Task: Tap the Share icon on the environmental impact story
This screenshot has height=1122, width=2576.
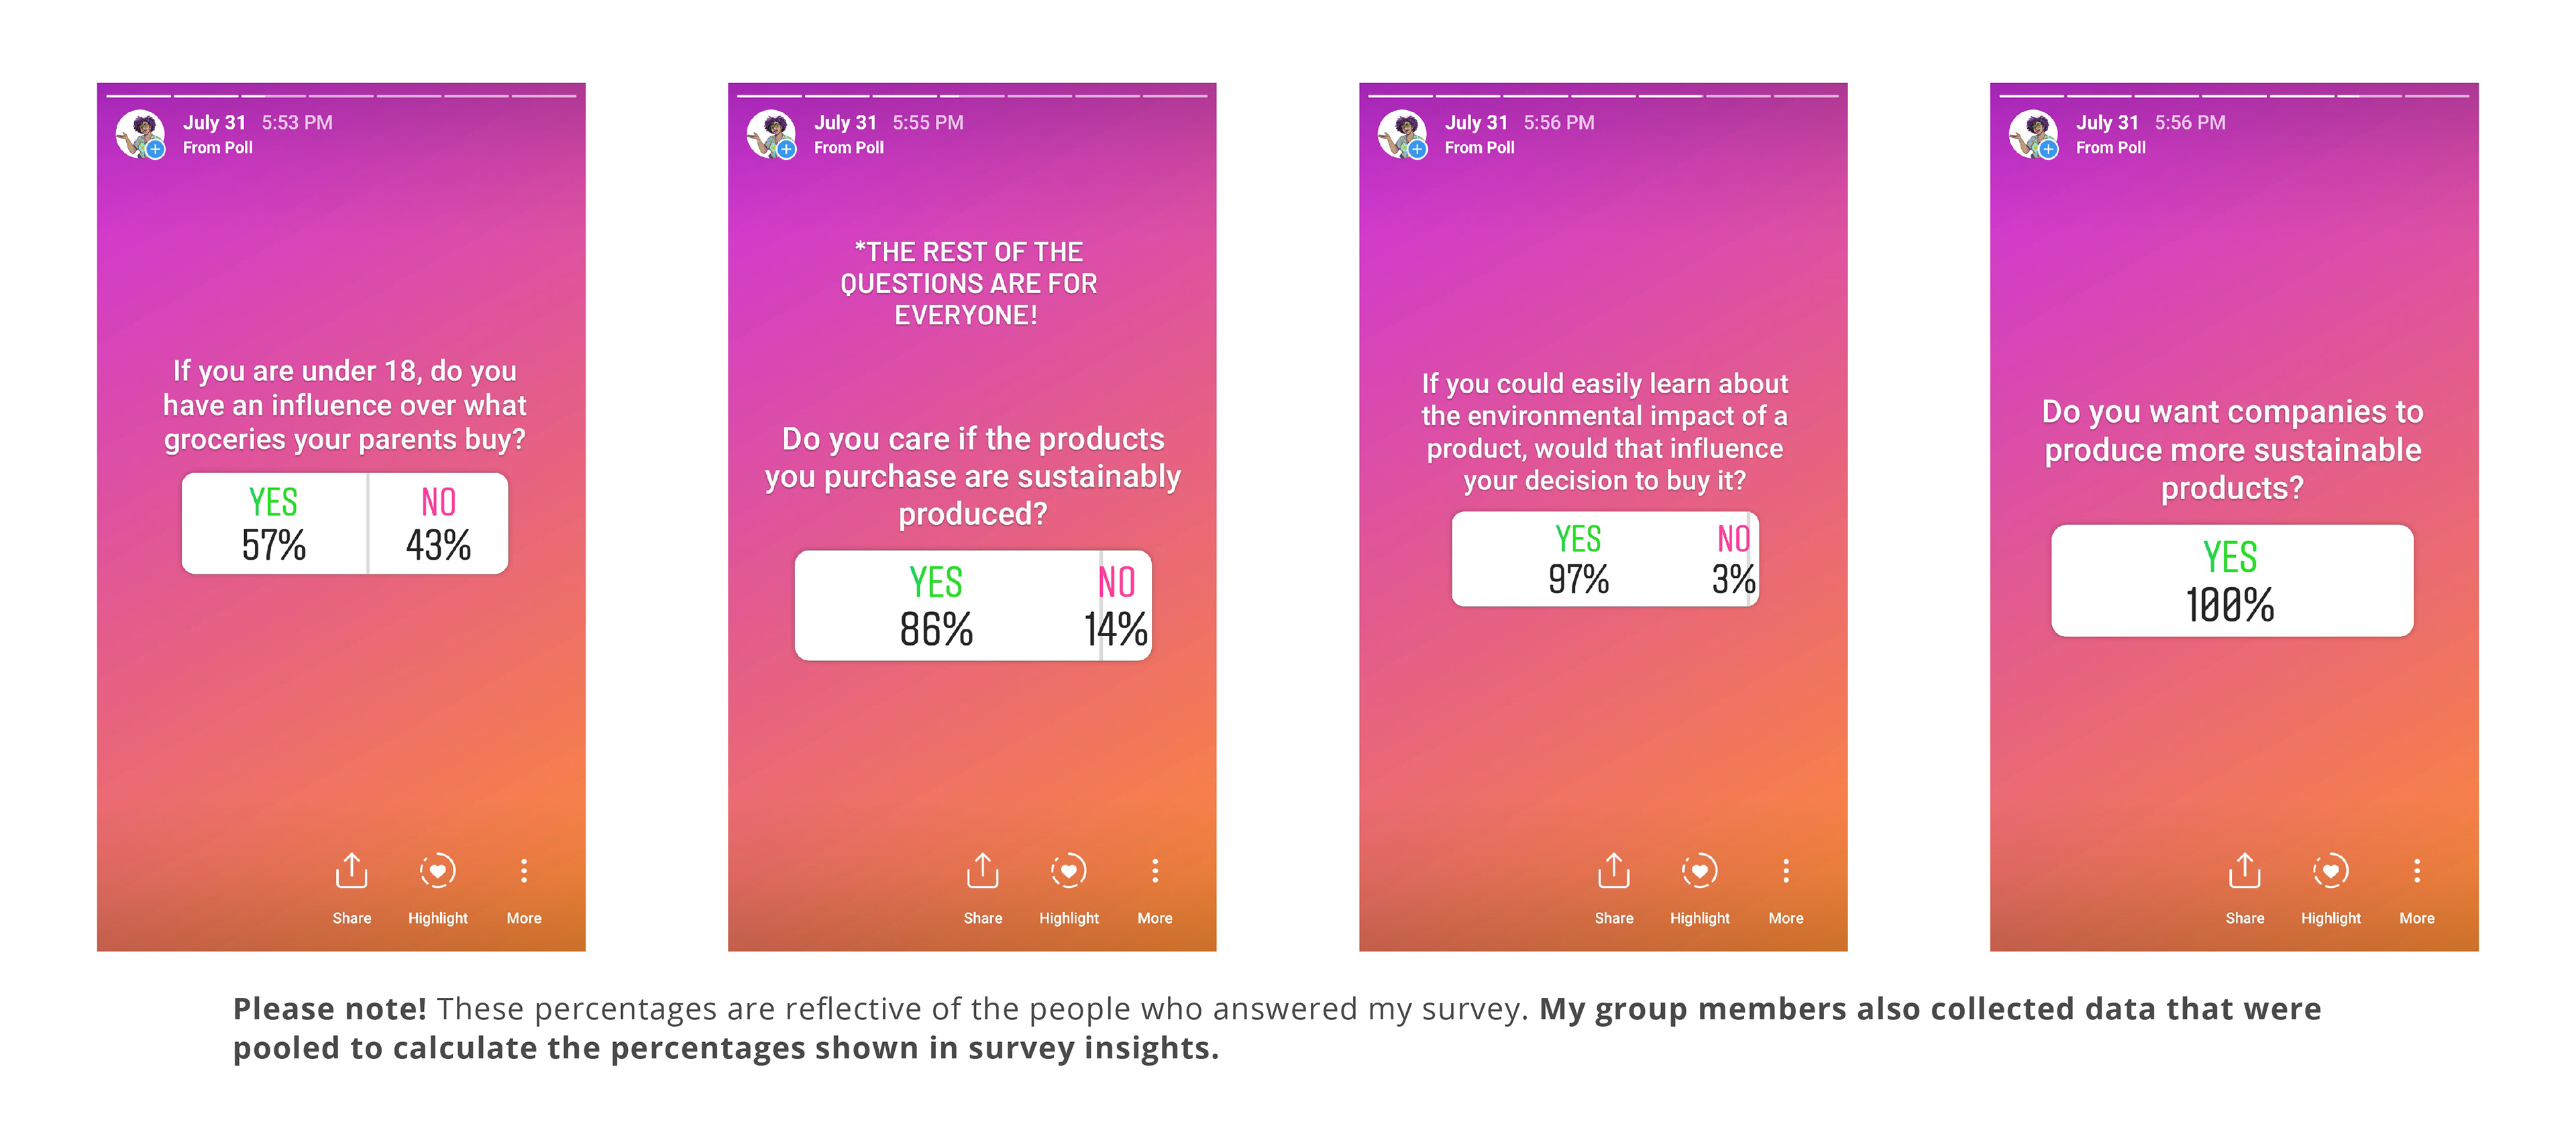Action: coord(1613,871)
